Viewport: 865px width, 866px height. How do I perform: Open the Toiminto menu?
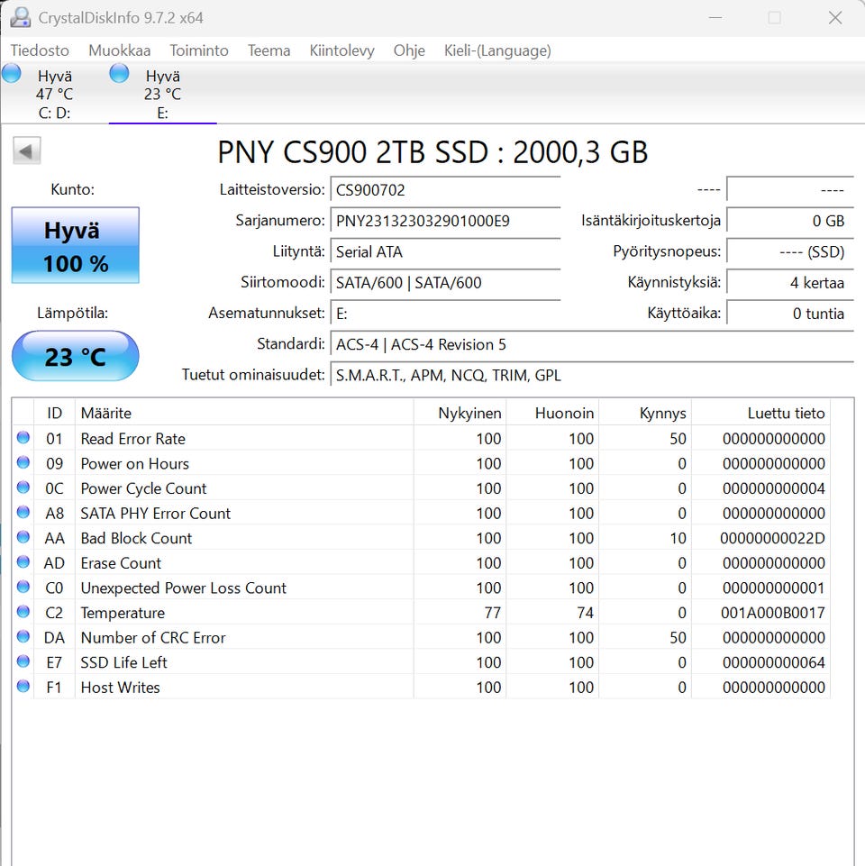tap(199, 50)
